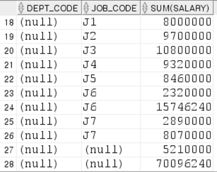Screen dimensions: 217x172
Task: Click DEPT_CODE (null) cell in row 19
Action: (x=49, y=36)
